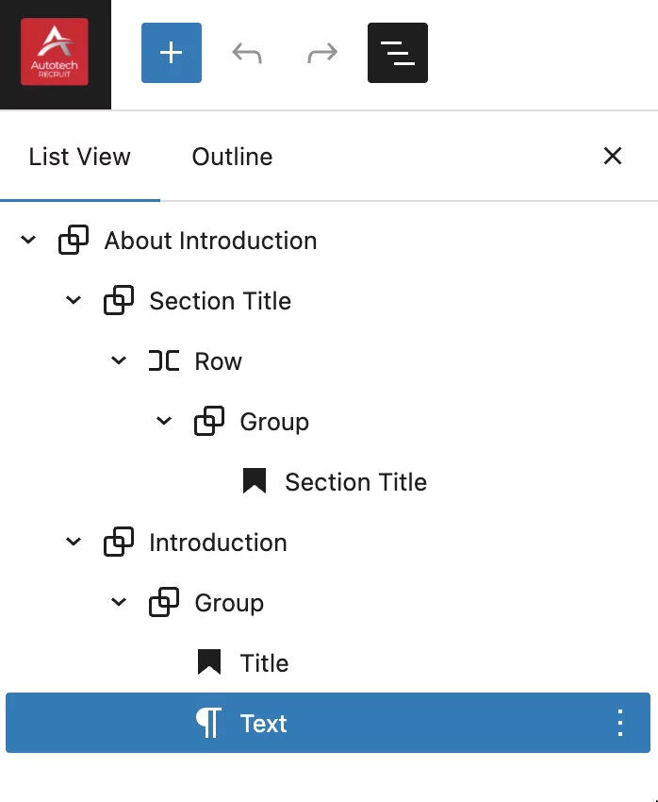Open the block inserter plus button
Viewport: 658px width, 802px height.
[x=171, y=53]
